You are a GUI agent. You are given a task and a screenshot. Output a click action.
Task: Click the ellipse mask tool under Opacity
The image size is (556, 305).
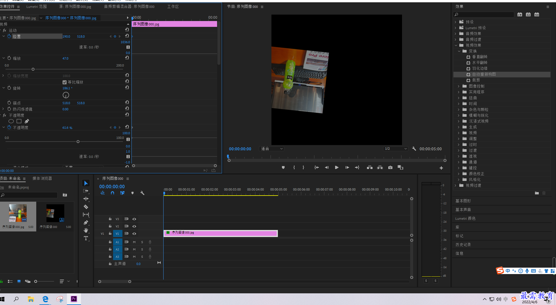click(x=11, y=121)
